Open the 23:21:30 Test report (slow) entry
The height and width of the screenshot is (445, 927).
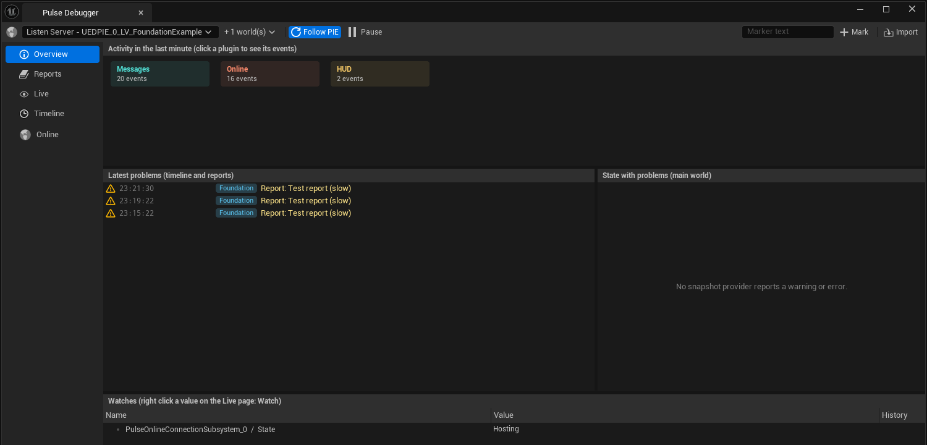[306, 189]
